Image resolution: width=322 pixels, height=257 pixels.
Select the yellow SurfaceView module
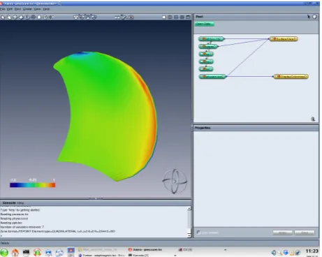(284, 39)
